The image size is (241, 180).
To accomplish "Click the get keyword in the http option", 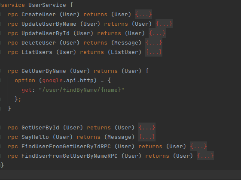I will pos(27,90).
